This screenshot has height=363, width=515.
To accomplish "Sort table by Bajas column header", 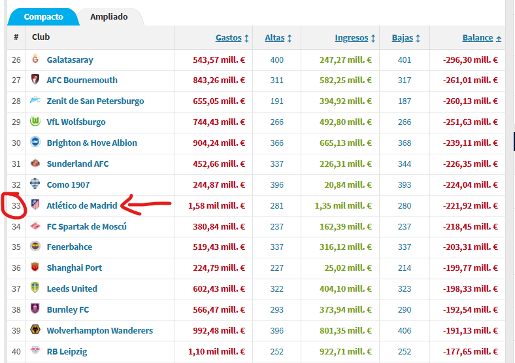I will pyautogui.click(x=403, y=38).
